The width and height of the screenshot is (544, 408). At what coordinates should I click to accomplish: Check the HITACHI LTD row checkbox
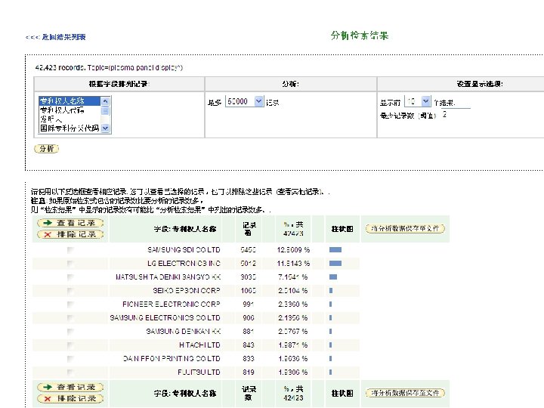pyautogui.click(x=70, y=345)
